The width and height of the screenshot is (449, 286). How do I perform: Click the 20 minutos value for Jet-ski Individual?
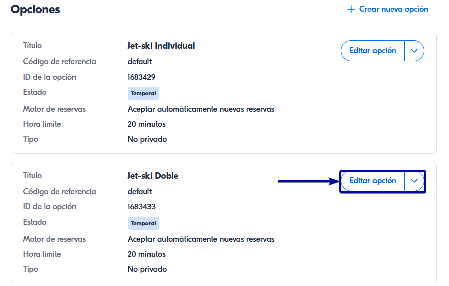tap(146, 124)
